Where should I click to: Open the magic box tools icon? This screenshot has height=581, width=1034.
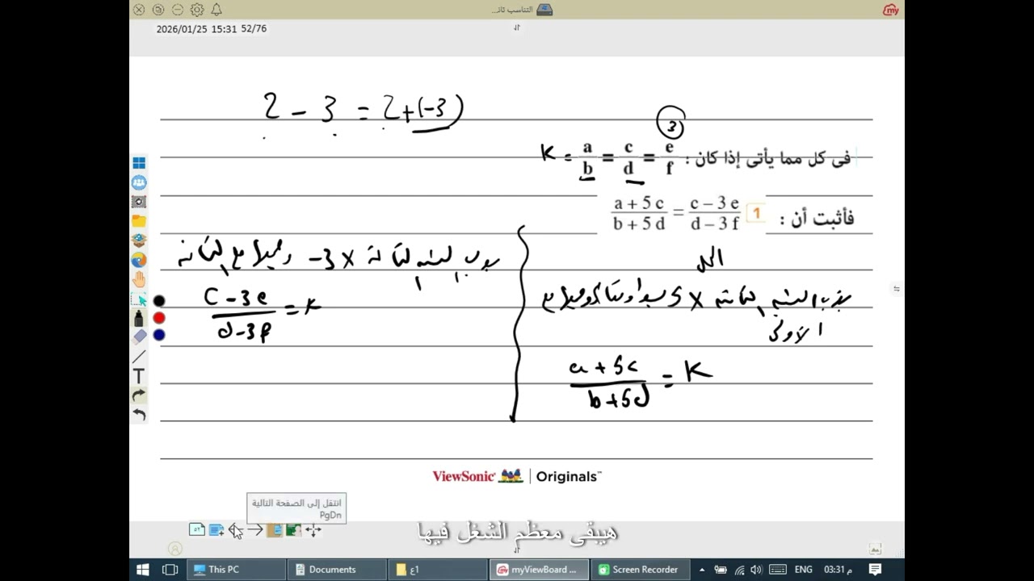[x=139, y=240]
